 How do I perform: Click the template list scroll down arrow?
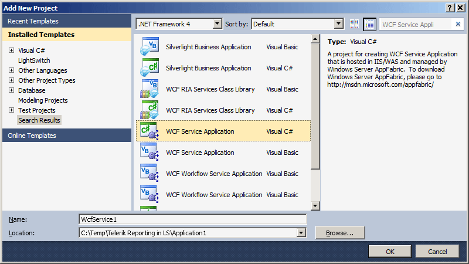point(315,206)
